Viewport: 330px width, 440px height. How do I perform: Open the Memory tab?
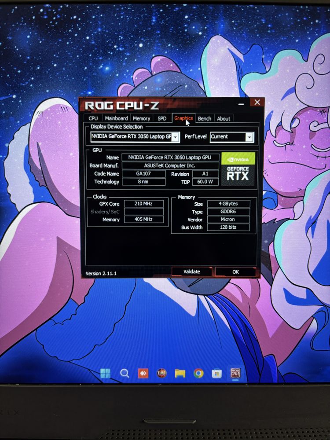click(x=141, y=118)
